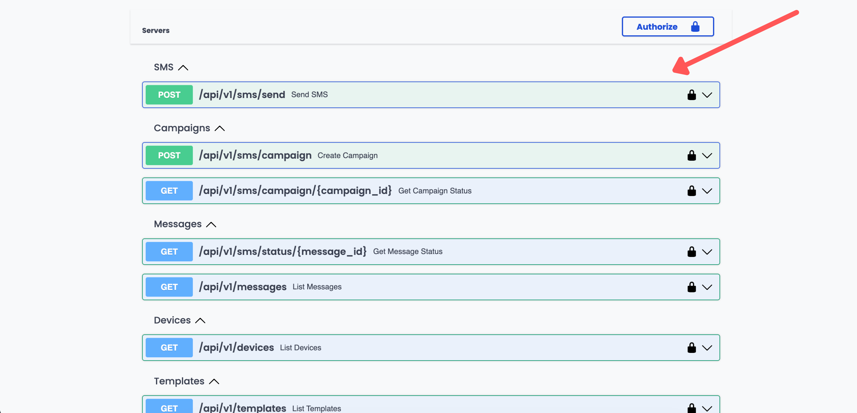857x413 pixels.
Task: Click the blue GET badge for /api/v1/devices
Action: pyautogui.click(x=169, y=347)
